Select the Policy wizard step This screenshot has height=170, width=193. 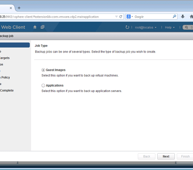(5, 77)
